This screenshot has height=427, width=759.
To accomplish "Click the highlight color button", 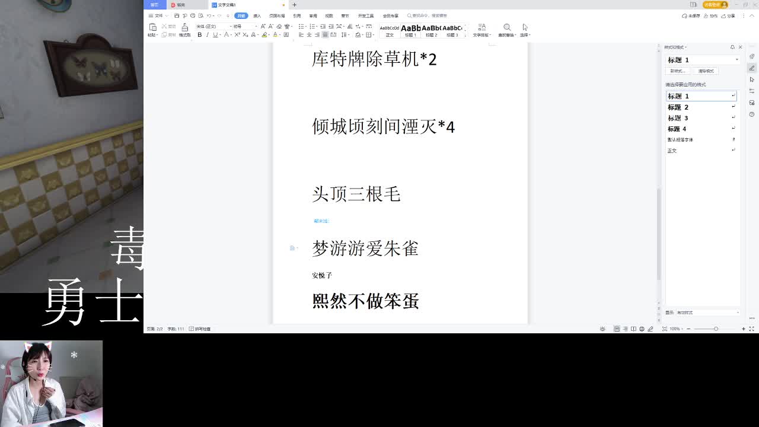I will pos(264,35).
